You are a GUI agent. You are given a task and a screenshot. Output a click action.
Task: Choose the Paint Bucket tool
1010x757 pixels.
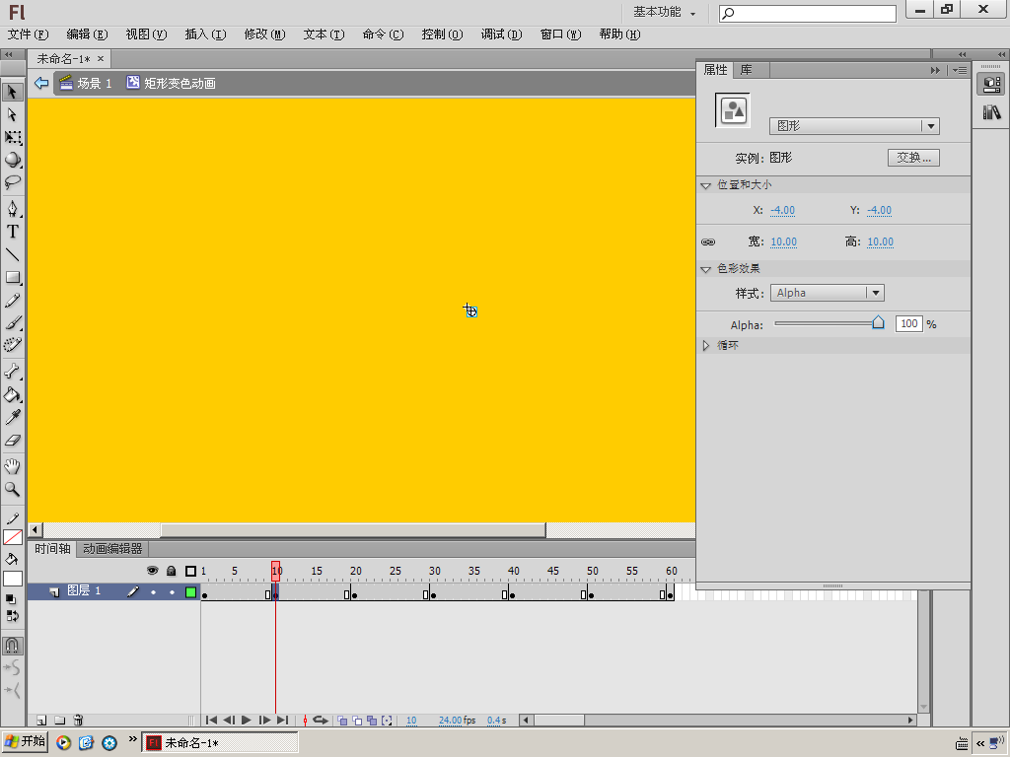(13, 394)
